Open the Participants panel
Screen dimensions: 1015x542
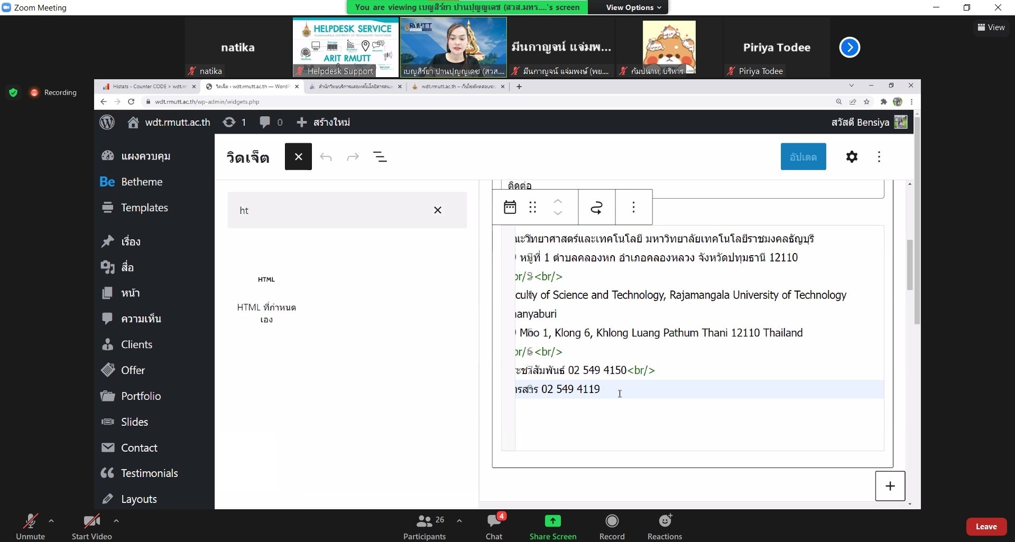tap(425, 527)
